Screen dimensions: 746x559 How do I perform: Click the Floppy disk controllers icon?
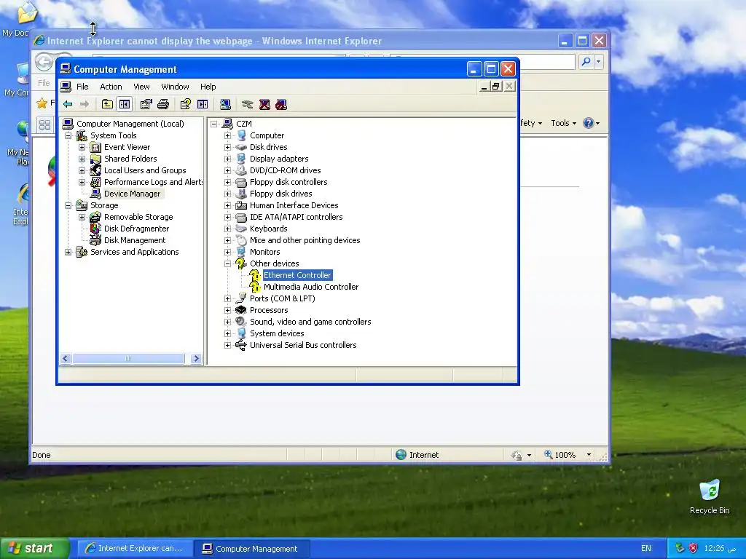click(241, 182)
